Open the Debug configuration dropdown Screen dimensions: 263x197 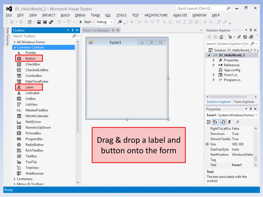coord(111,22)
